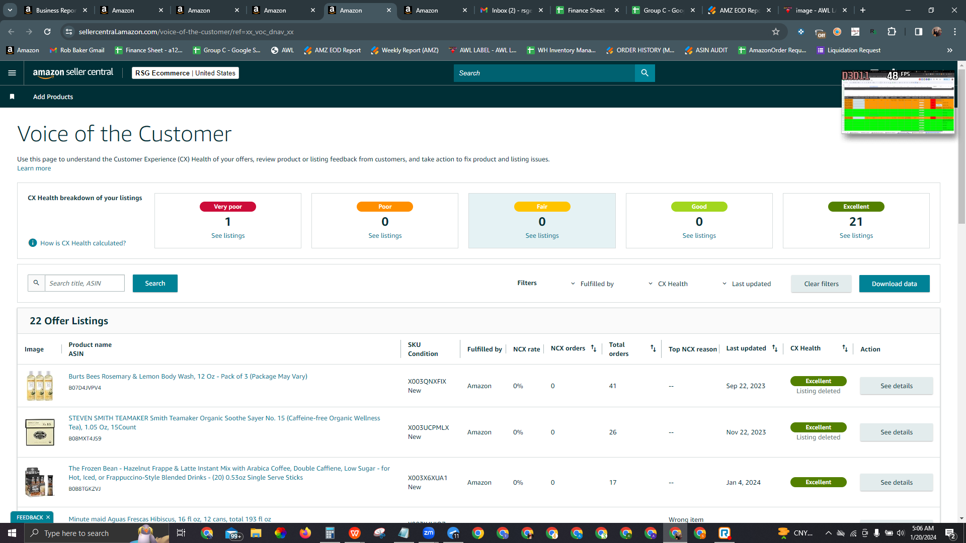Open the Chrome profile avatar
966x543 pixels.
pos(937,32)
